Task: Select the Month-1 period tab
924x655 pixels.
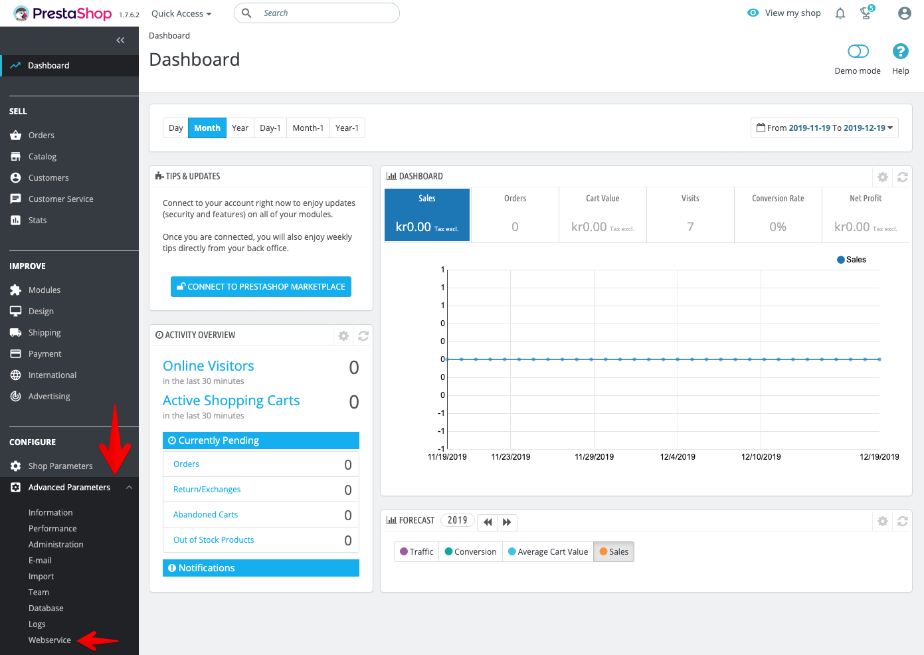Action: [x=308, y=128]
